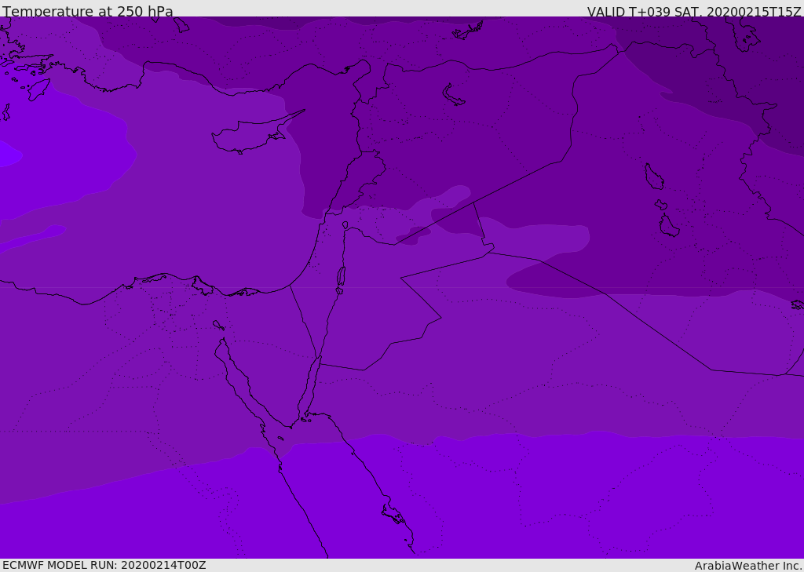This screenshot has height=572, width=804.
Task: Click the VALID T+039 timestamp text
Action: point(694,11)
